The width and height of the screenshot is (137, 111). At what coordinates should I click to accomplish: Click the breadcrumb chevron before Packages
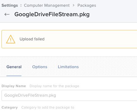click(x=73, y=5)
